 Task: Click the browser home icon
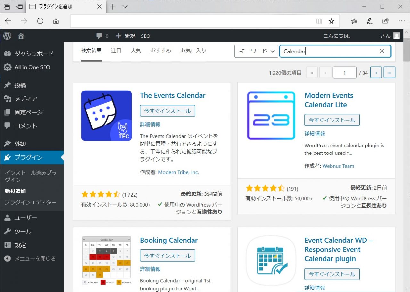tap(56, 21)
